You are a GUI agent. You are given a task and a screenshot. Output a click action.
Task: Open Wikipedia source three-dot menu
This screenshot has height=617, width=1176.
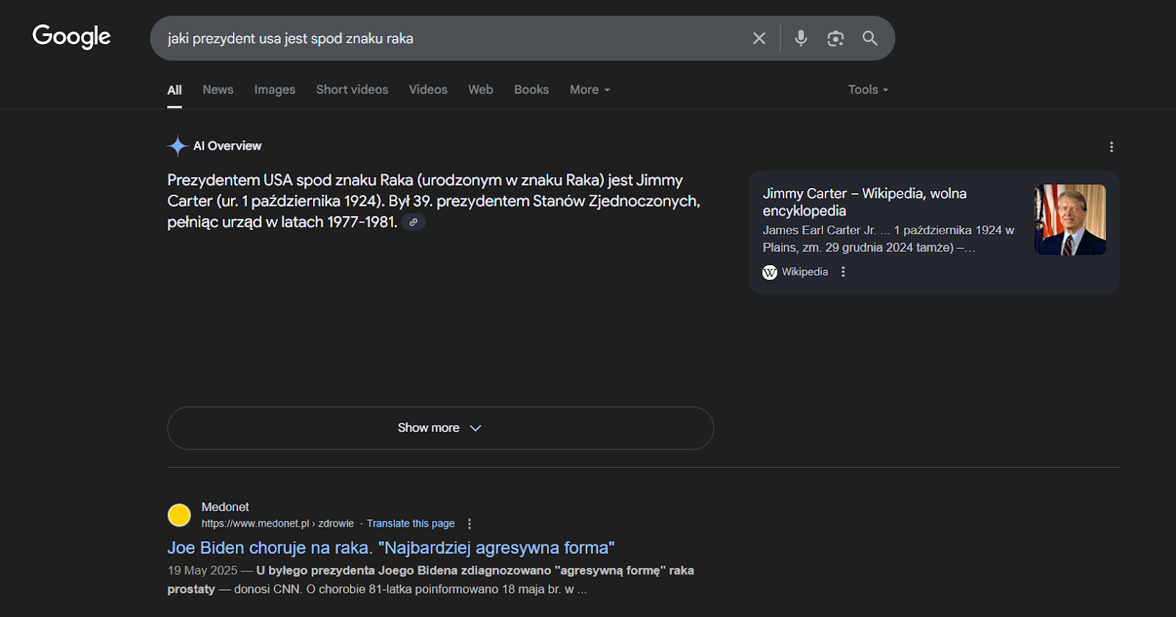[x=843, y=272]
